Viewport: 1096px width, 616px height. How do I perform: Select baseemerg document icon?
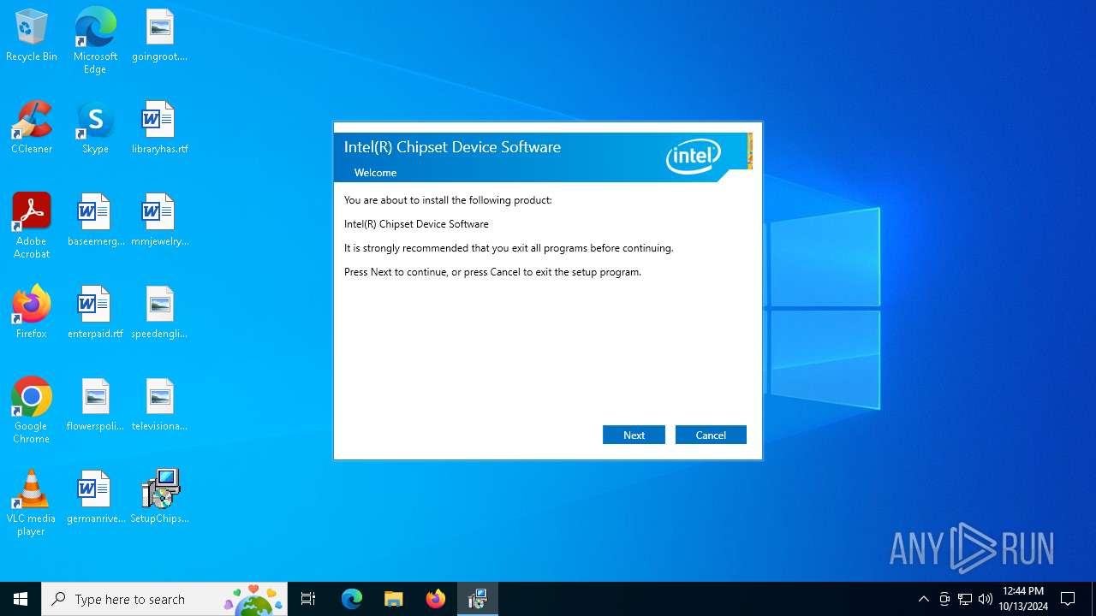click(x=95, y=221)
